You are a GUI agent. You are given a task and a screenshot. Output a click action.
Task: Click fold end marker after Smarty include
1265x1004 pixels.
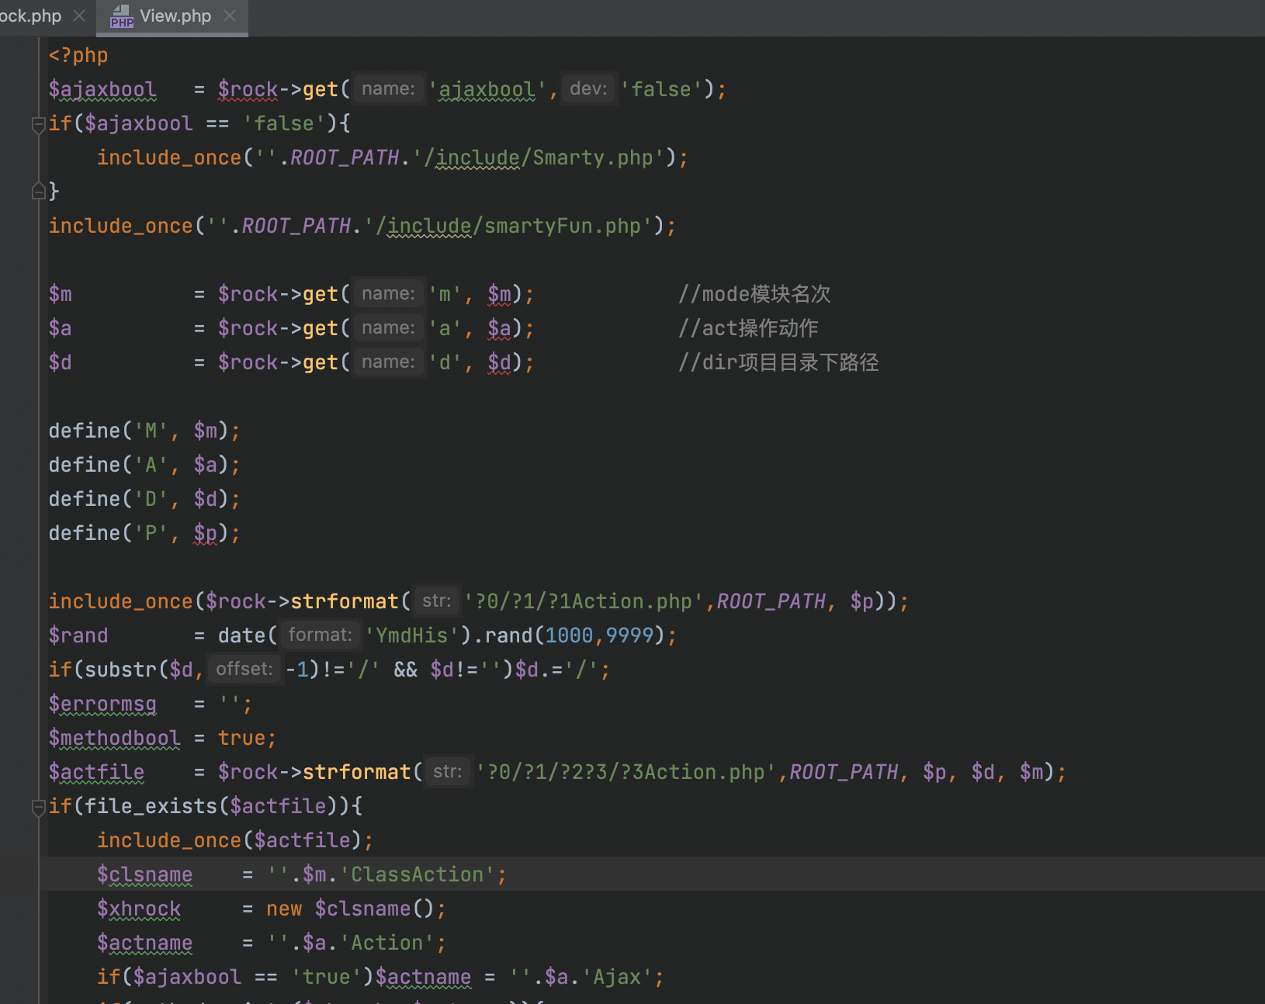tap(38, 191)
